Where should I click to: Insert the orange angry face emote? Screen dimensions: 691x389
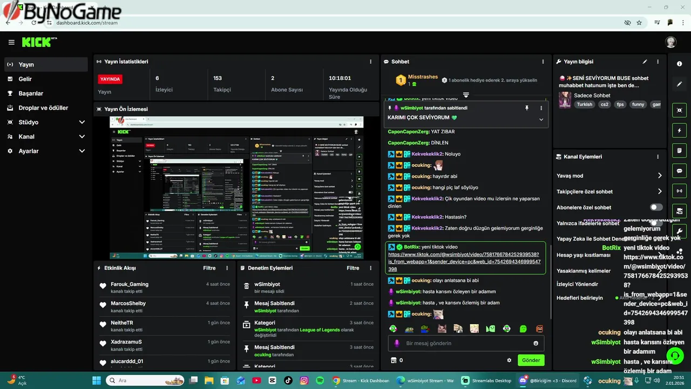539,328
